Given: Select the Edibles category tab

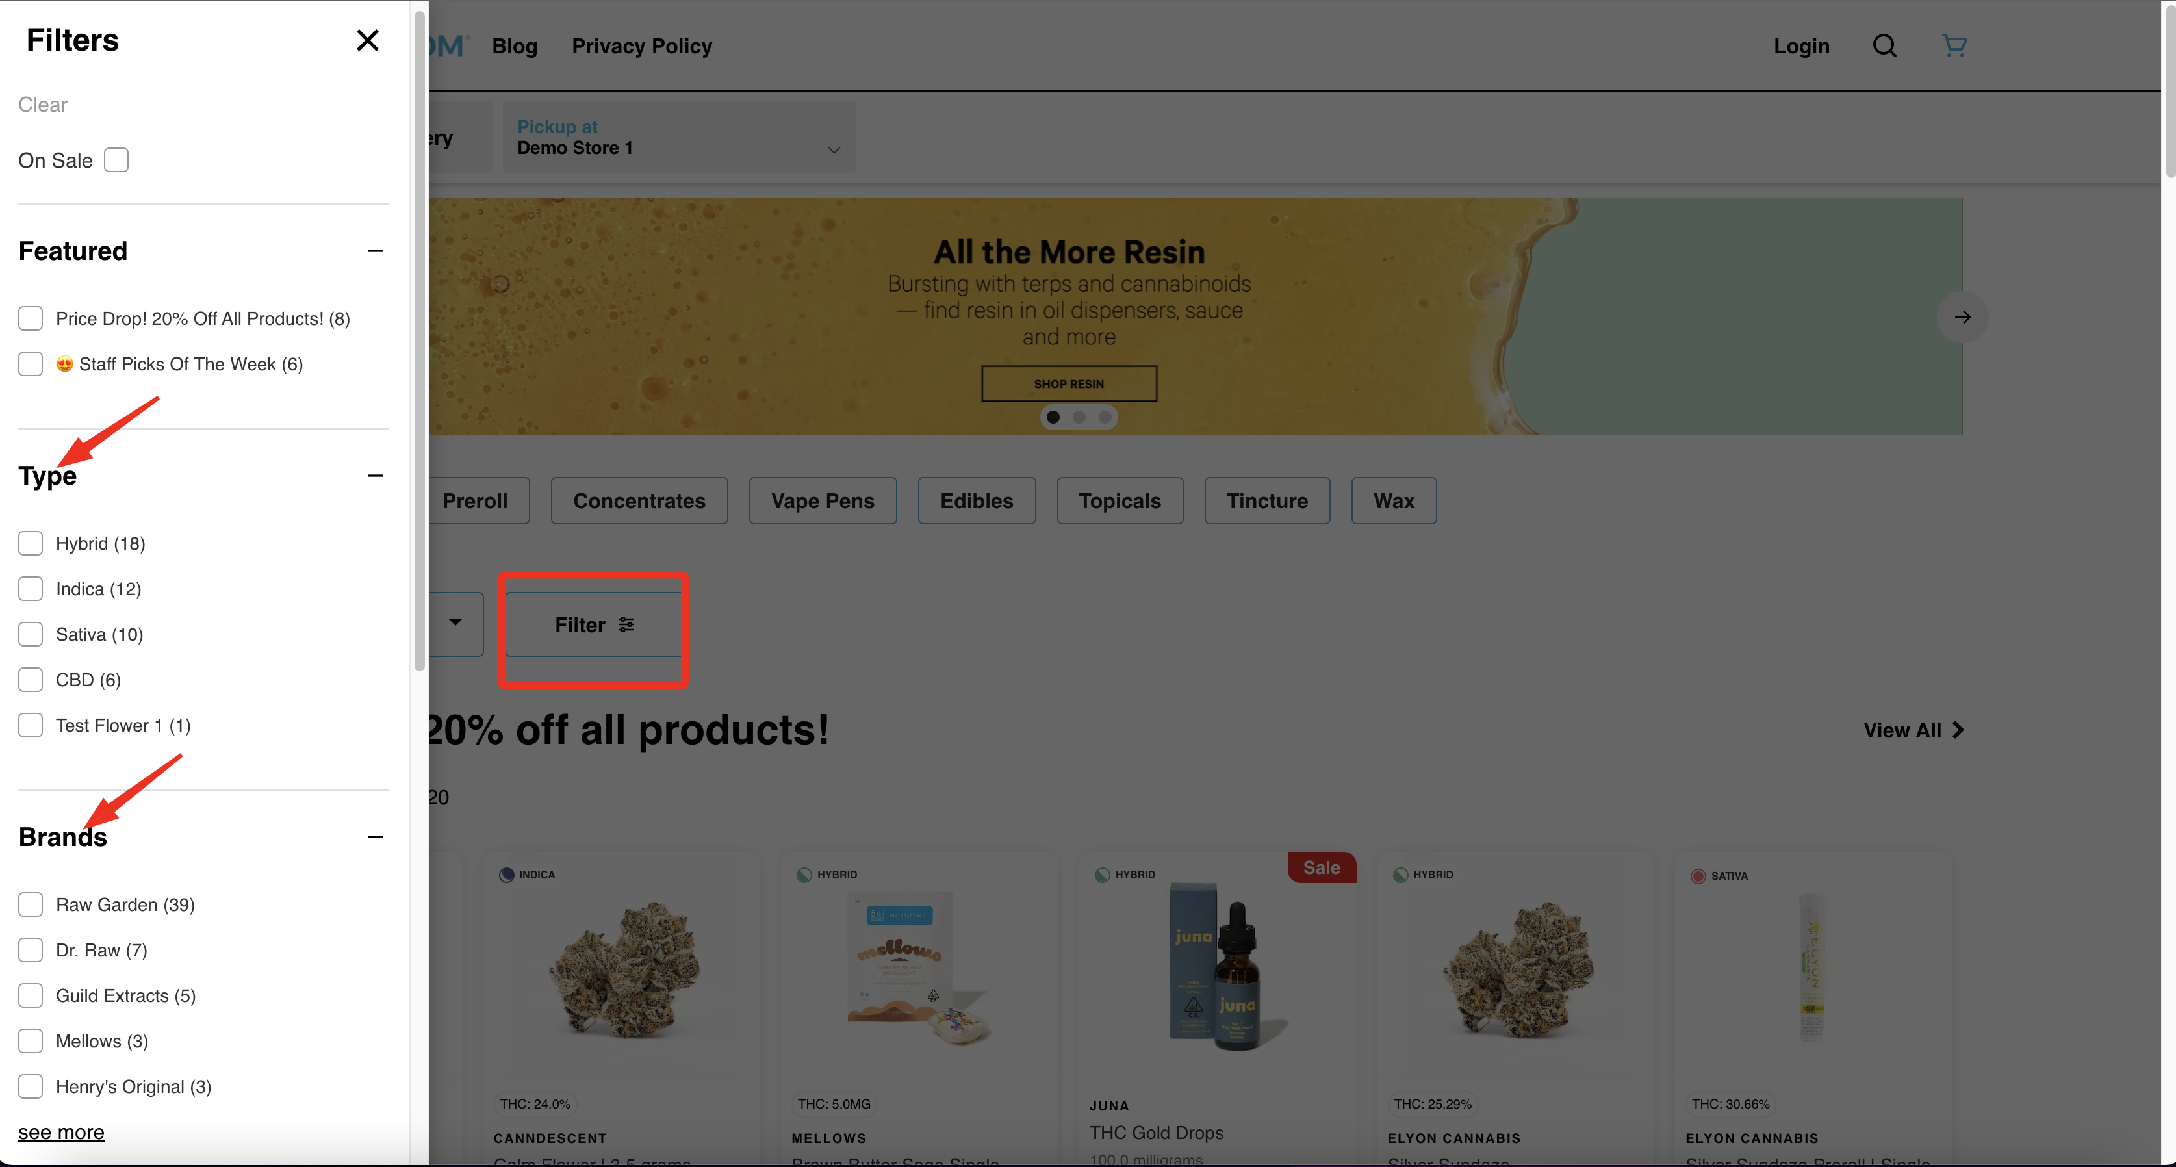Looking at the screenshot, I should tap(976, 501).
